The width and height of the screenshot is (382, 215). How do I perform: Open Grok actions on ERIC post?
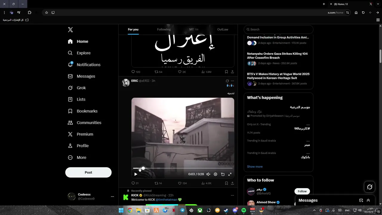pyautogui.click(x=227, y=81)
